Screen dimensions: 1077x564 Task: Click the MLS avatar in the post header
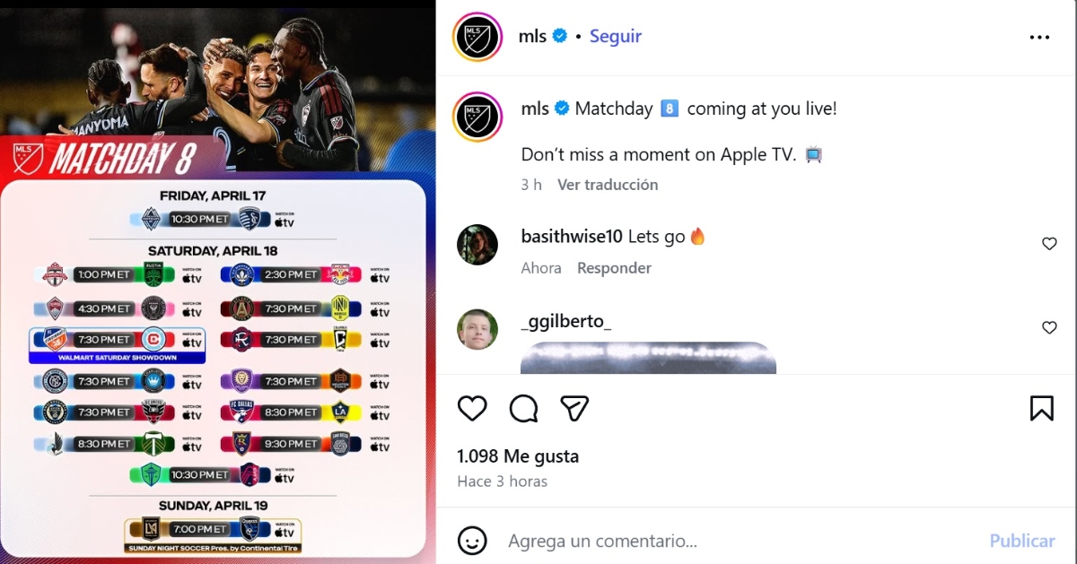pos(477,37)
